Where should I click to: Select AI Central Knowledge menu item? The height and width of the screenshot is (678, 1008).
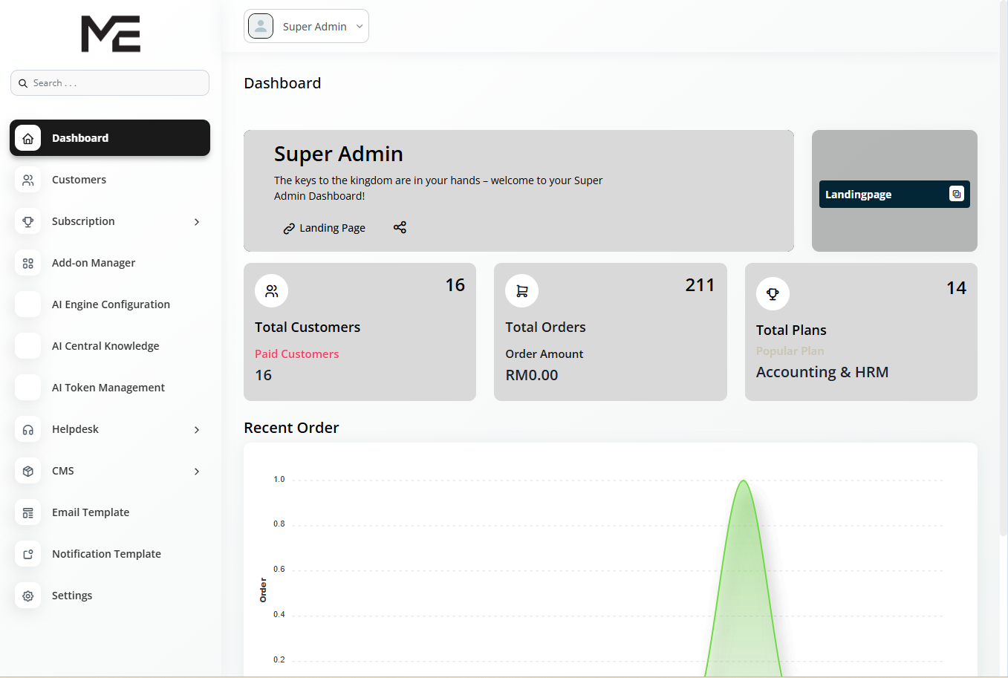(x=110, y=346)
